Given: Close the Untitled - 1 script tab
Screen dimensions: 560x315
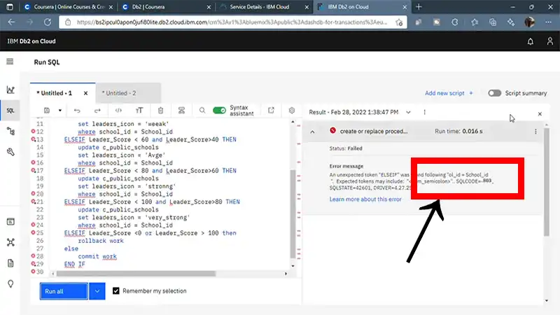Looking at the screenshot, I should coord(85,93).
